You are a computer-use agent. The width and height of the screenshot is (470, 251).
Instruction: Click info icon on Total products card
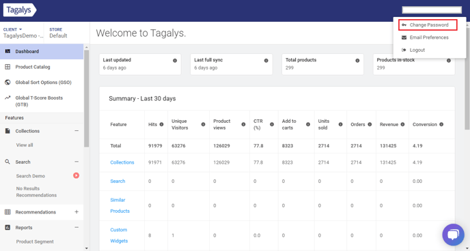(357, 61)
